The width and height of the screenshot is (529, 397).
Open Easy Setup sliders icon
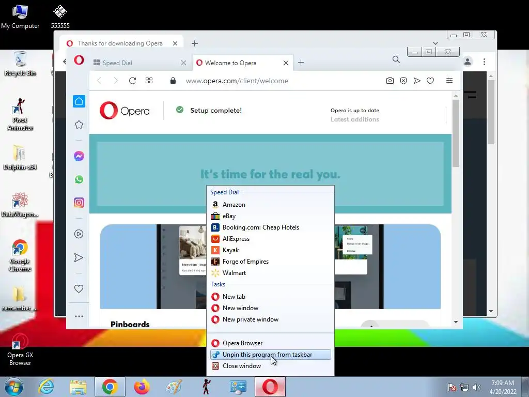pyautogui.click(x=449, y=80)
